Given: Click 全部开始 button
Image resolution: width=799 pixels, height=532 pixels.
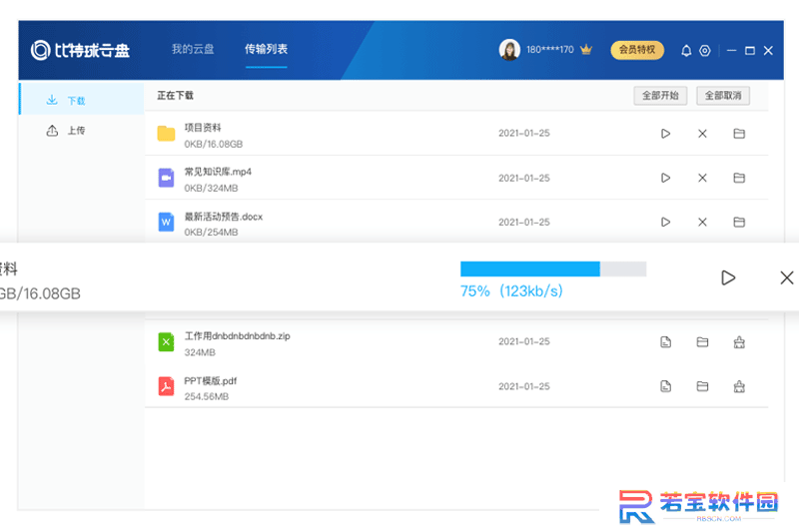Looking at the screenshot, I should 660,95.
